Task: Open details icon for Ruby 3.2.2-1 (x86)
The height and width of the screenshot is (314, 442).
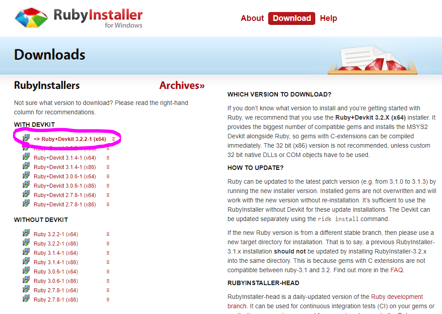Action: click(x=108, y=244)
